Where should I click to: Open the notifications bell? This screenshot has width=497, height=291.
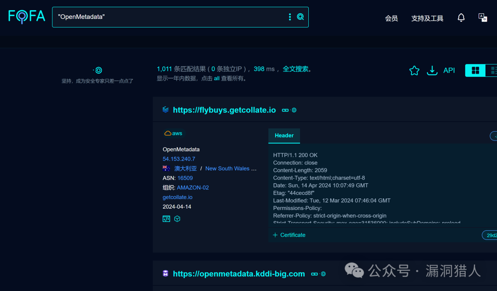[x=461, y=18]
